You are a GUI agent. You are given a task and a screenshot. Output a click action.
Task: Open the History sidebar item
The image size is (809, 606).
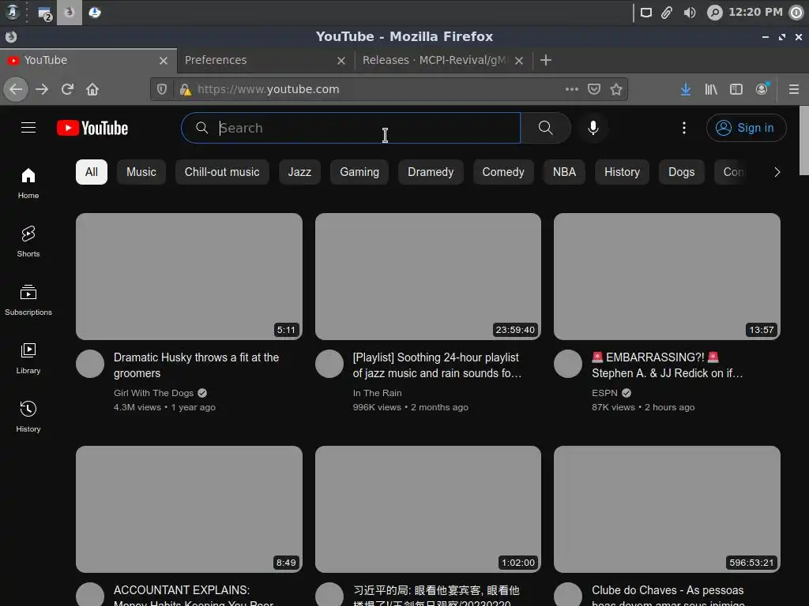click(28, 417)
